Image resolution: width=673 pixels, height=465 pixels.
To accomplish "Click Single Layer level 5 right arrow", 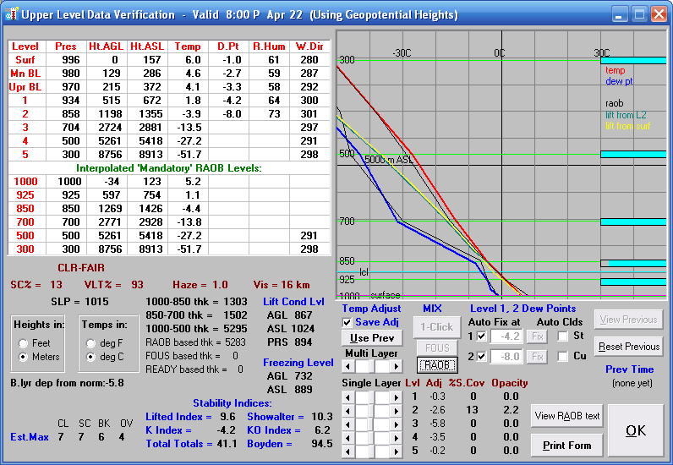I will point(394,450).
